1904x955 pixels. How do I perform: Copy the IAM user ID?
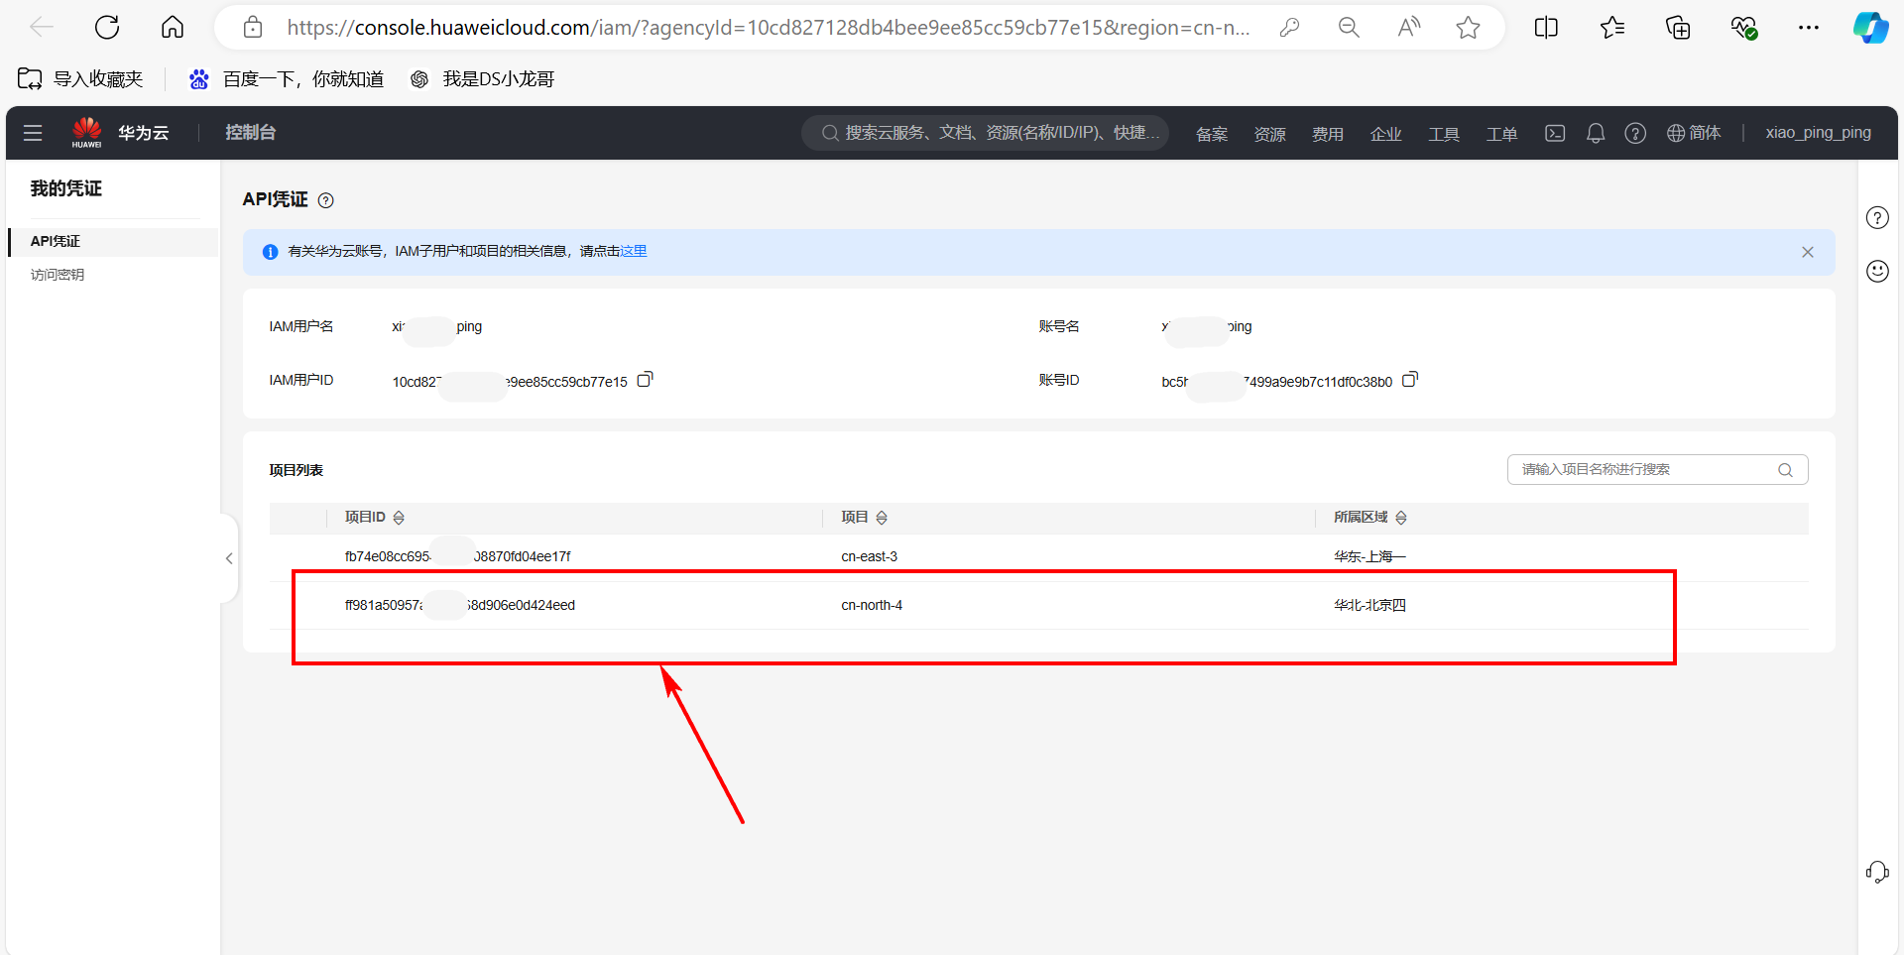point(645,380)
